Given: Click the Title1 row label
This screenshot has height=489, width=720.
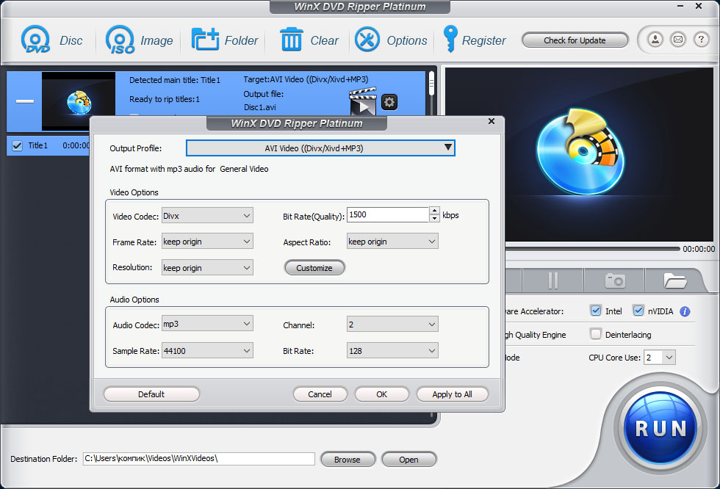Looking at the screenshot, I should (38, 145).
